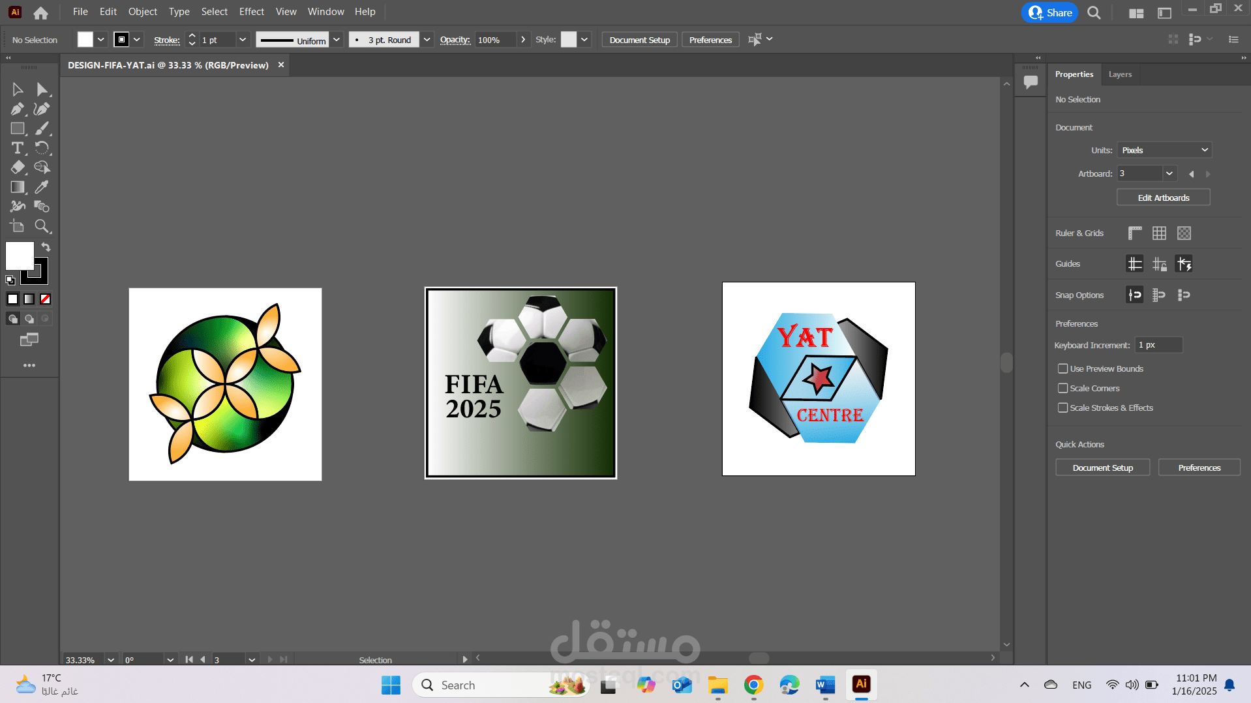Image resolution: width=1251 pixels, height=703 pixels.
Task: Open Google Chrome from the taskbar
Action: 753,685
